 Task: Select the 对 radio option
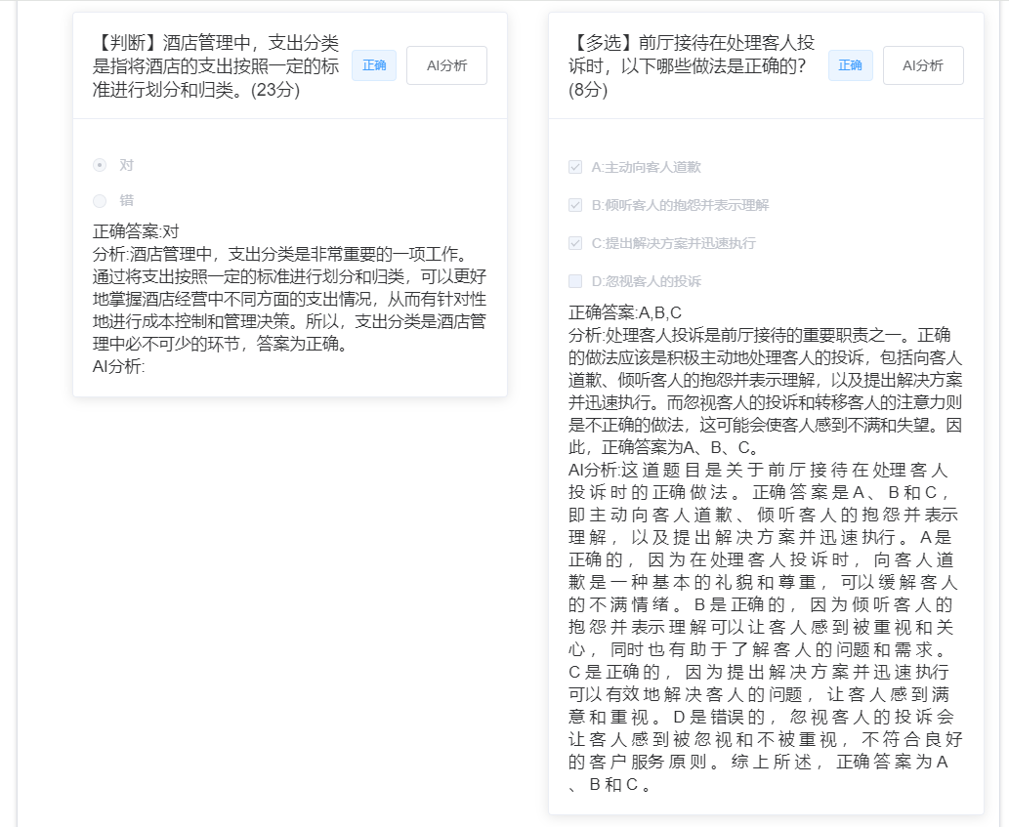[100, 165]
